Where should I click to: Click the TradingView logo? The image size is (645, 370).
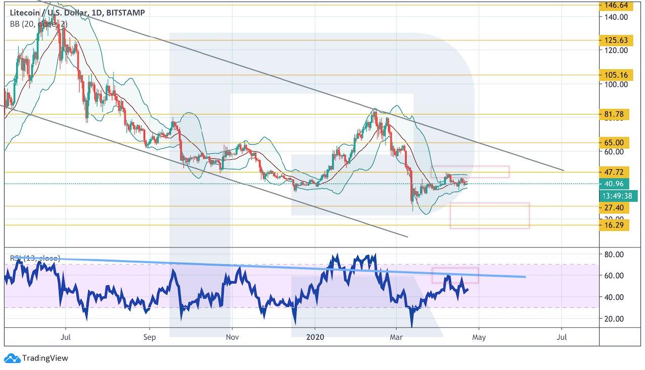[36, 358]
